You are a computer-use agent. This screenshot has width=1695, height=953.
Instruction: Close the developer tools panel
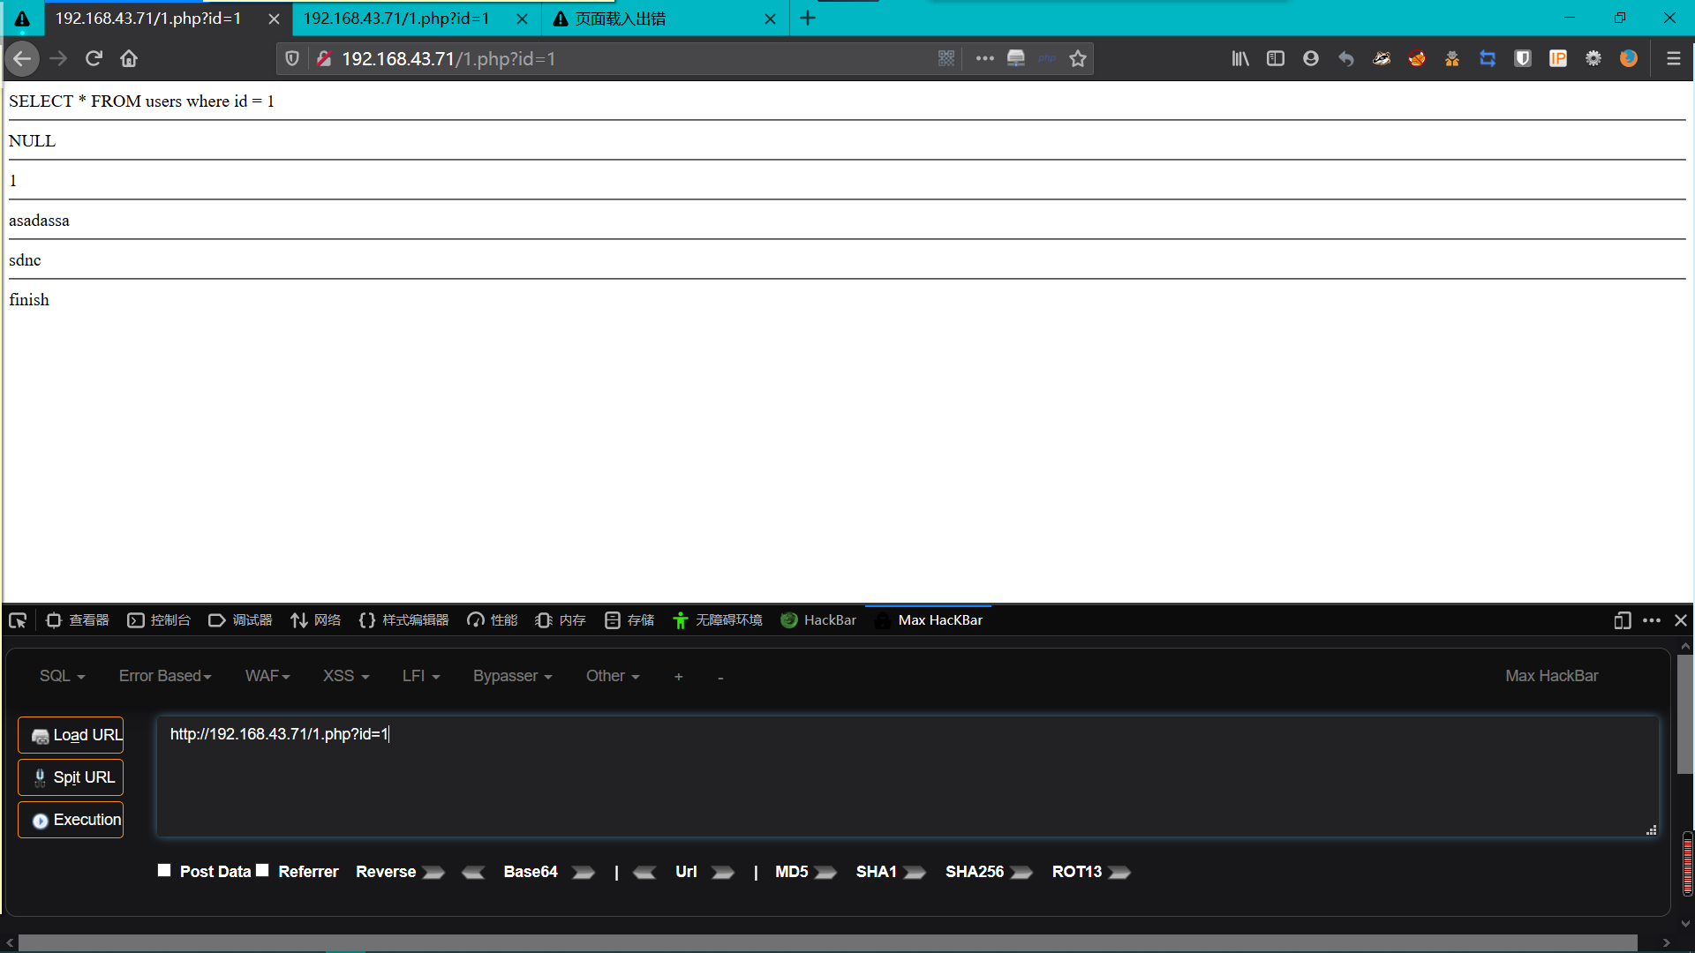click(x=1681, y=620)
